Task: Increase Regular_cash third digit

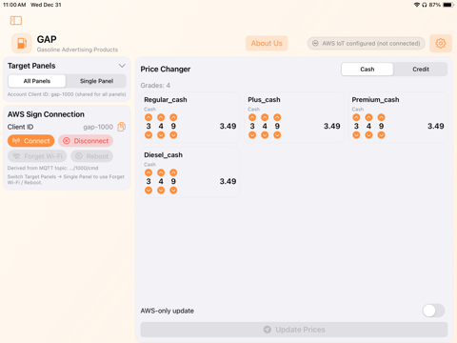Action: pyautogui.click(x=173, y=117)
